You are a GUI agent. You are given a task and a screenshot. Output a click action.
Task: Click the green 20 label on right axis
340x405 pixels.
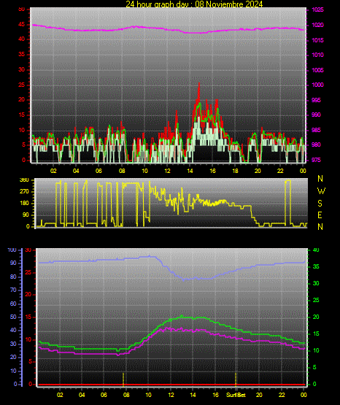click(x=316, y=317)
